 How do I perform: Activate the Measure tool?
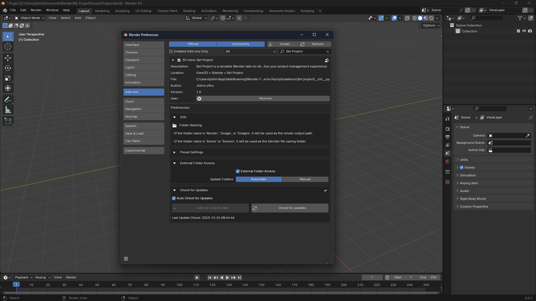(x=8, y=109)
